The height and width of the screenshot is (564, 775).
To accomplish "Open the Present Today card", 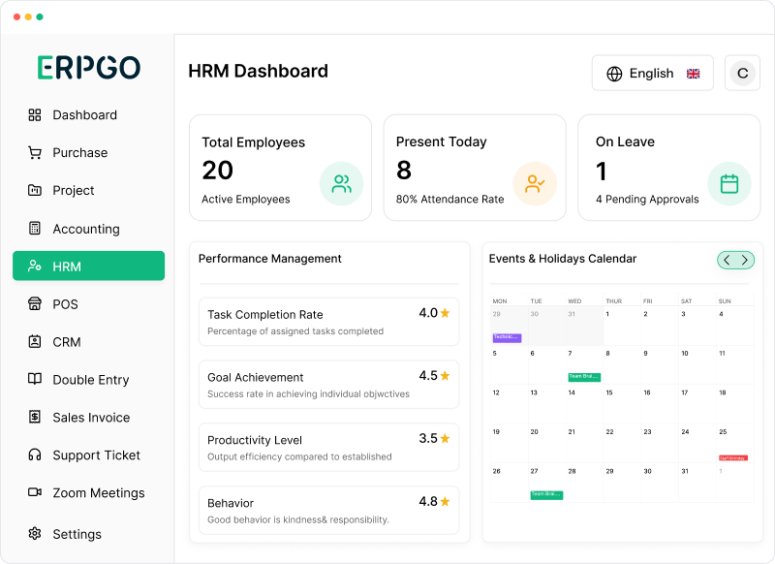I will click(x=475, y=168).
